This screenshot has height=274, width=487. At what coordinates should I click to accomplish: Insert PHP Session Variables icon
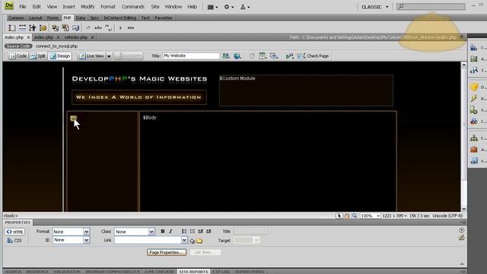33,28
